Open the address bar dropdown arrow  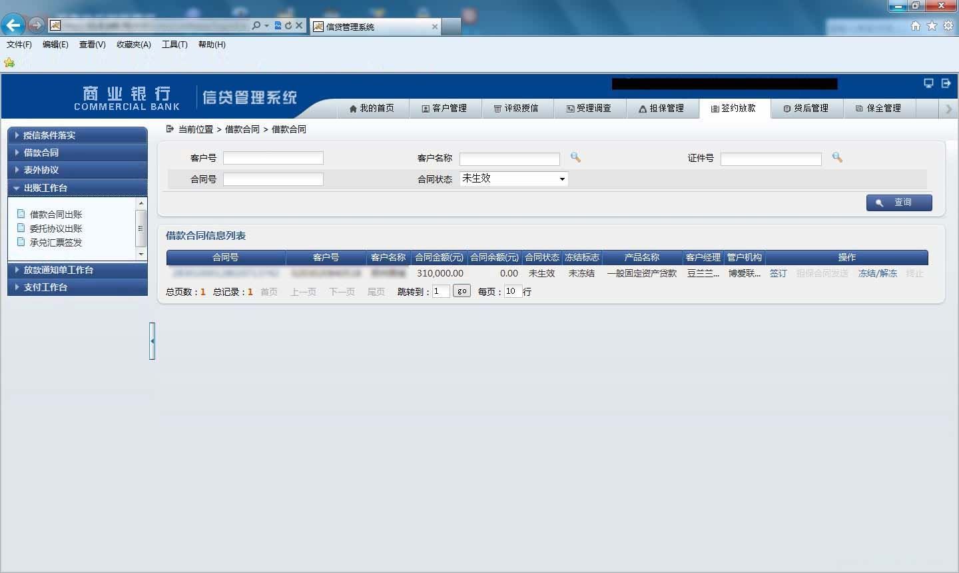tap(267, 25)
